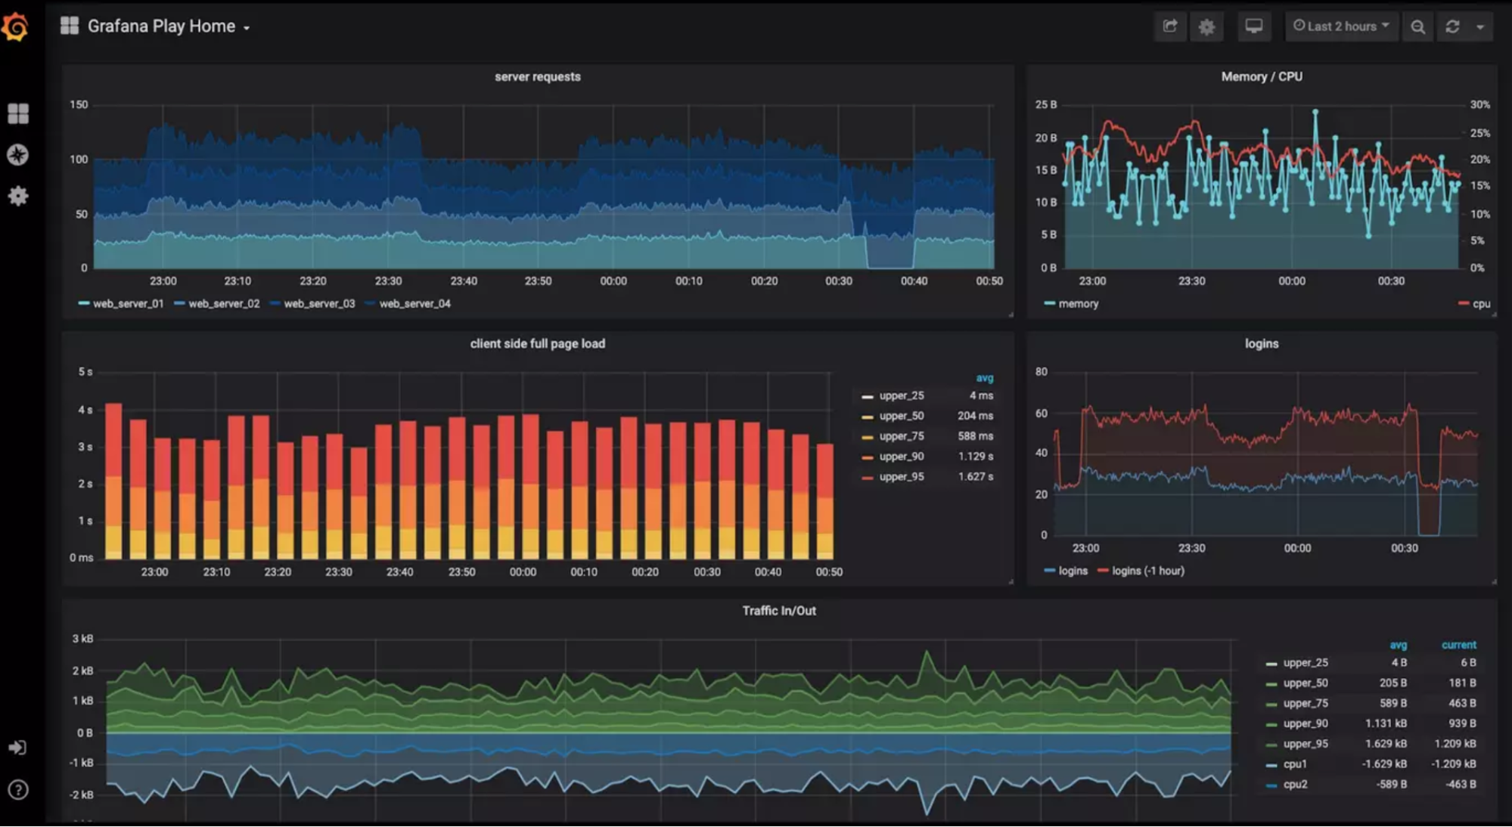Open dashboard Settings gear in top bar
This screenshot has height=827, width=1512.
(1206, 27)
